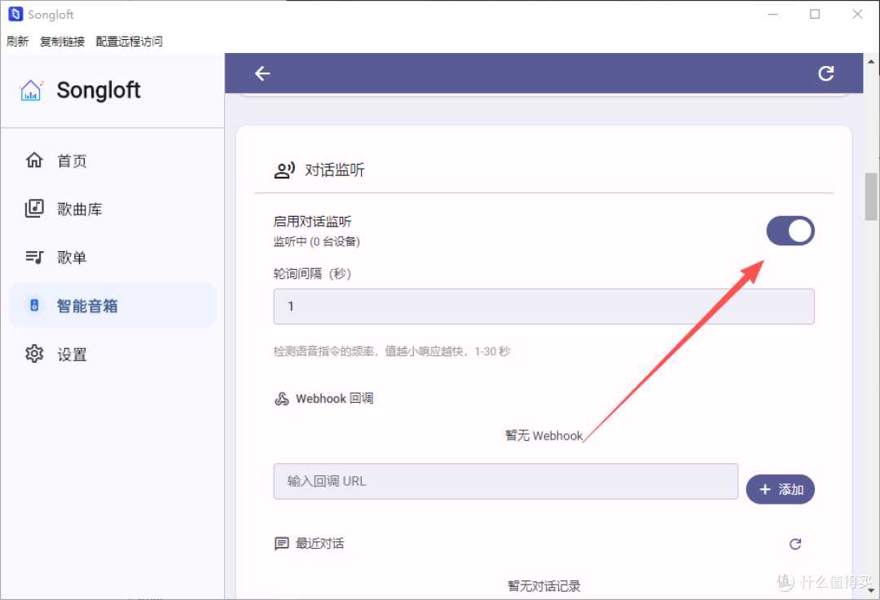The height and width of the screenshot is (600, 880).
Task: Open the 刷新 menu item
Action: [x=17, y=41]
